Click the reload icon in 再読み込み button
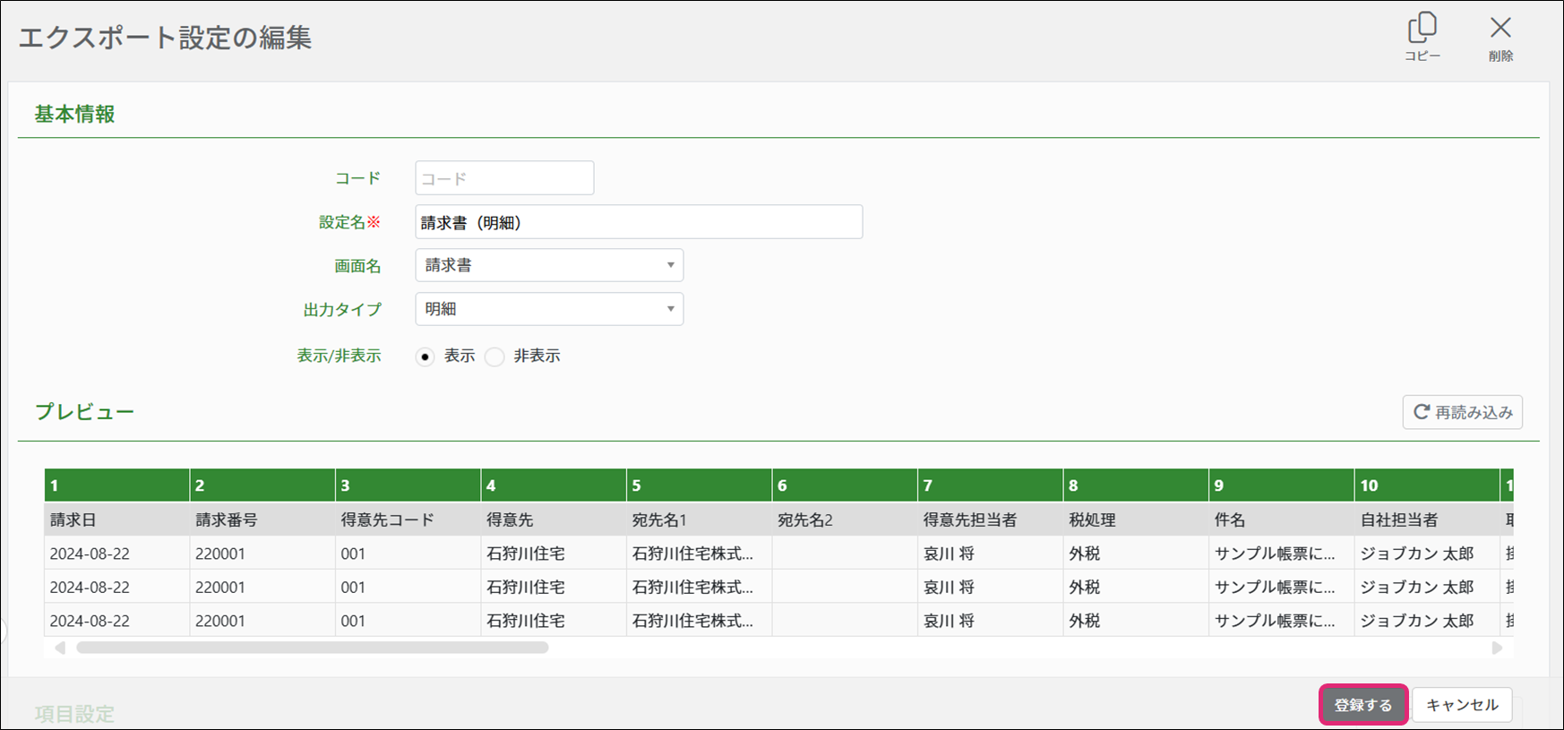The height and width of the screenshot is (730, 1564). 1422,412
